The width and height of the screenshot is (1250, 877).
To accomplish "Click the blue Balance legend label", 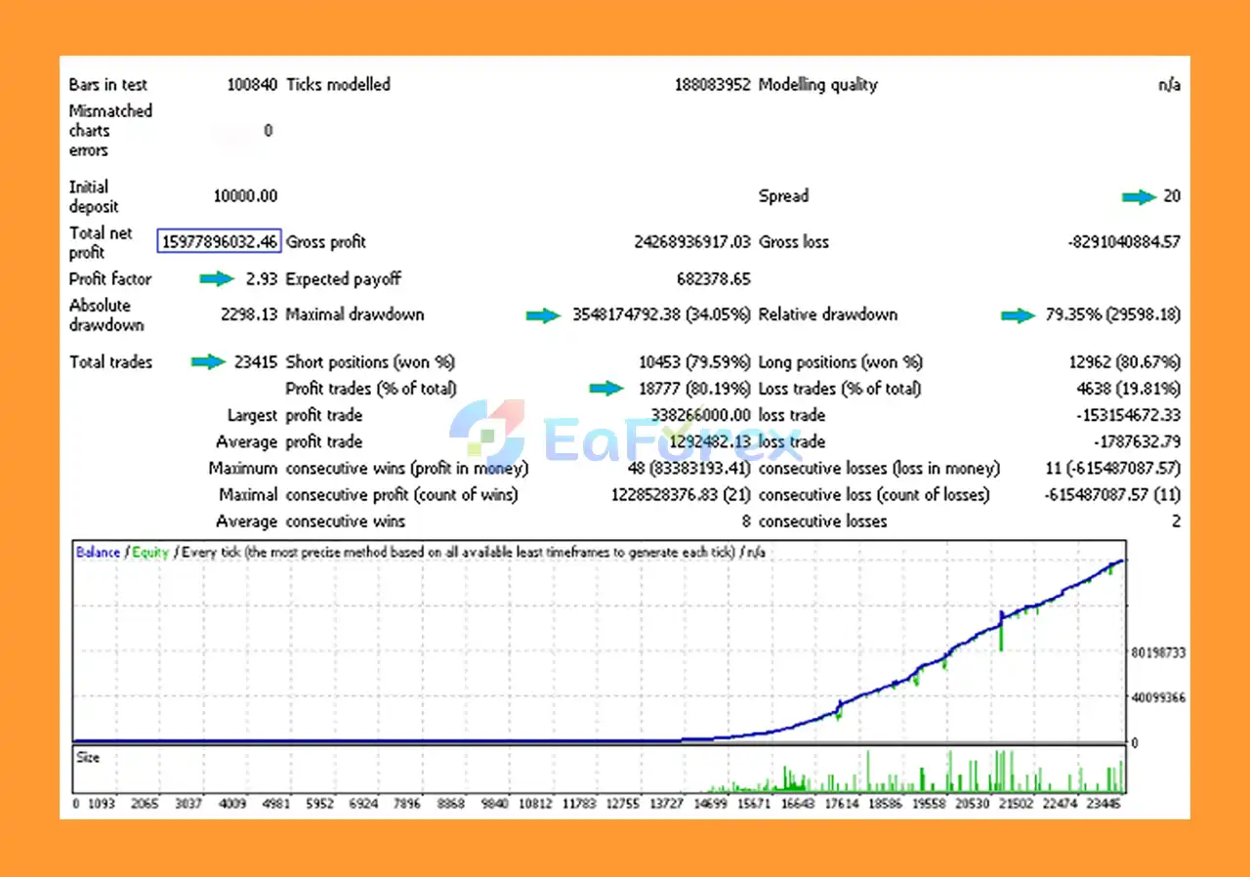I will point(98,553).
